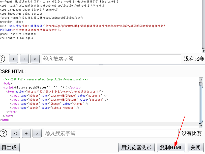This screenshot has height=154, width=205.
Task: Click the password_conf hidden input line
Action: pos(59,100)
